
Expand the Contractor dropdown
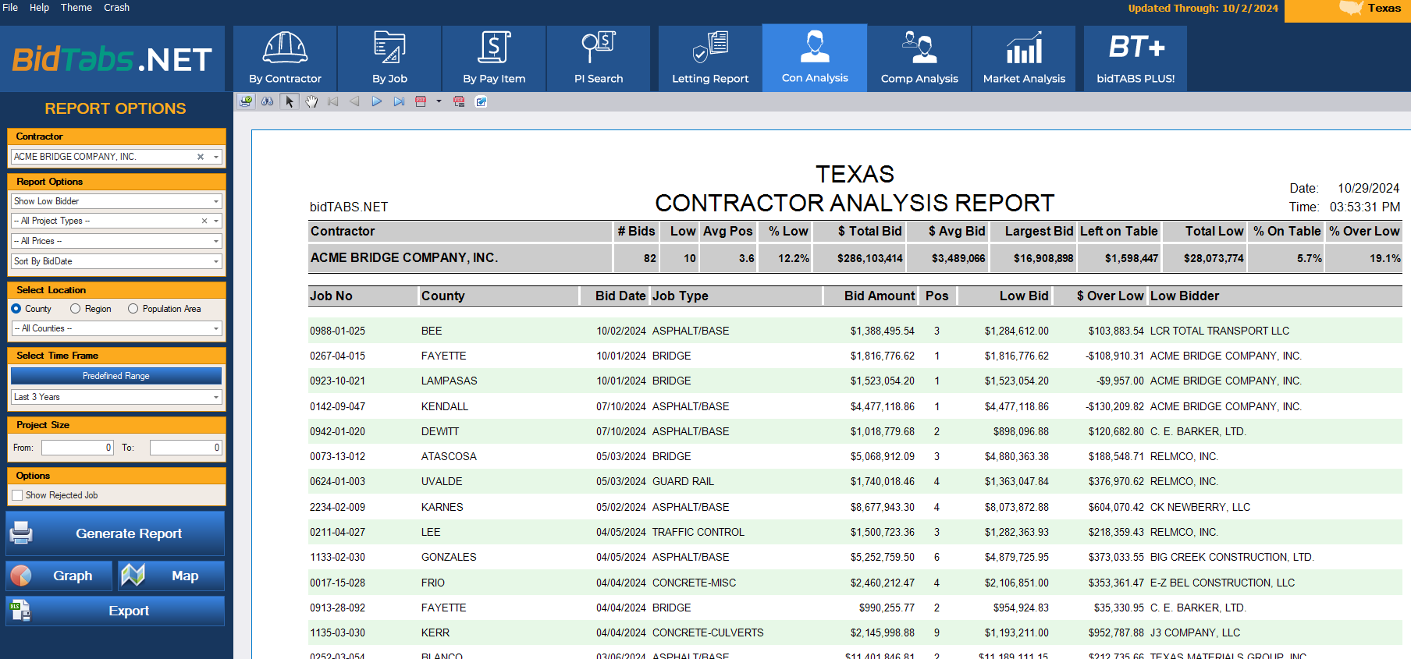(216, 157)
